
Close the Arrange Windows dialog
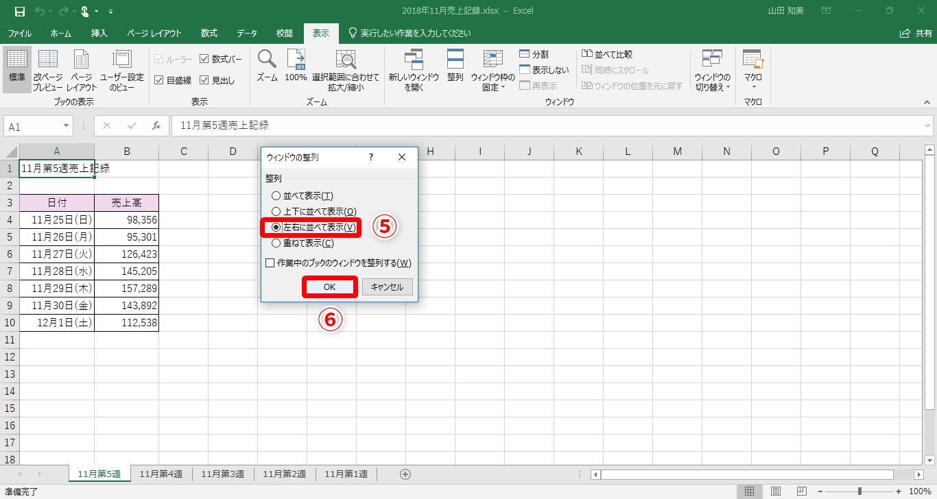tap(403, 157)
